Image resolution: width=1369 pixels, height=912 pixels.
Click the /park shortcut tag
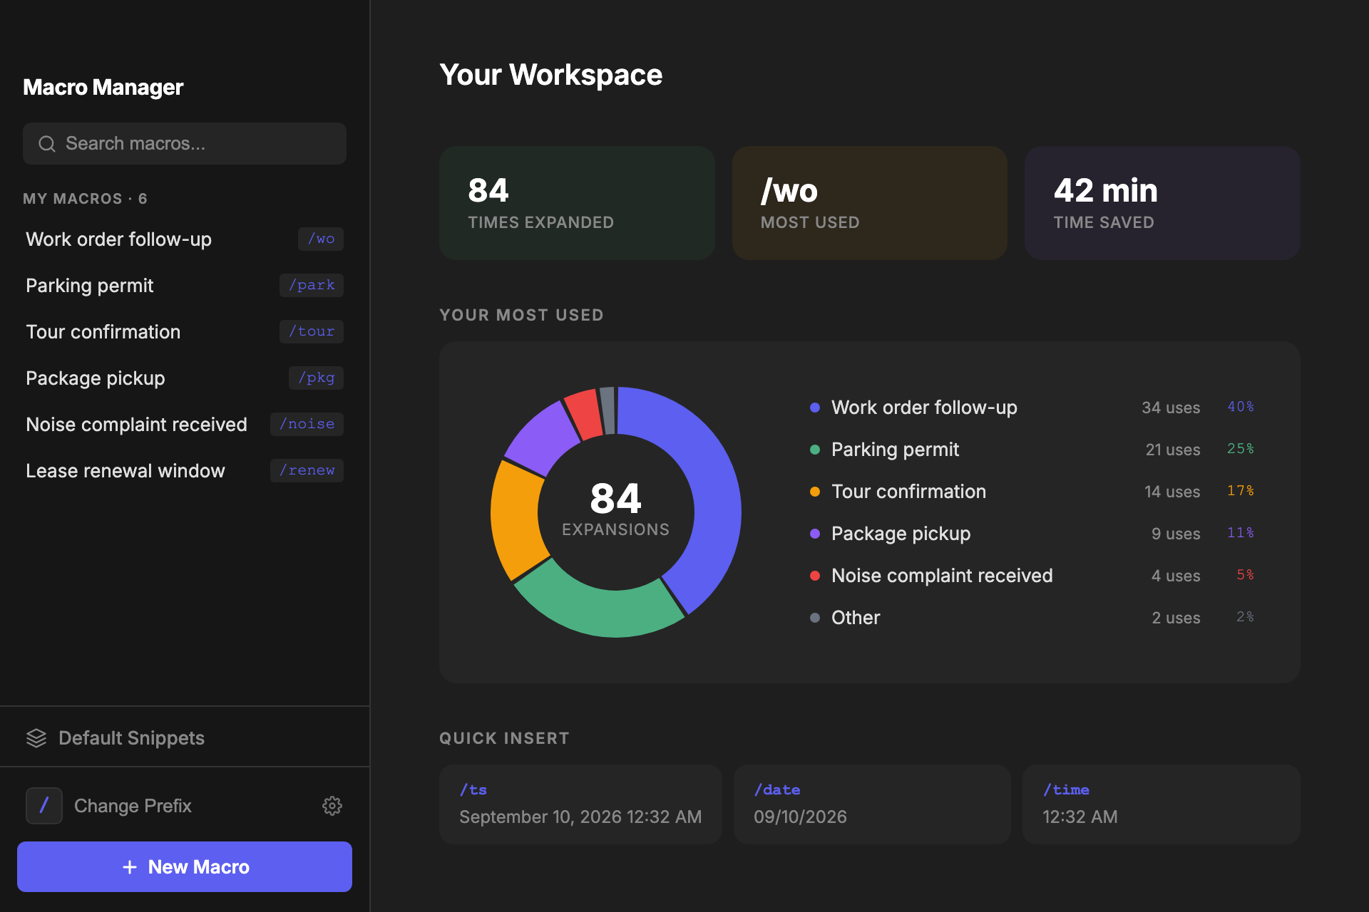pyautogui.click(x=312, y=286)
